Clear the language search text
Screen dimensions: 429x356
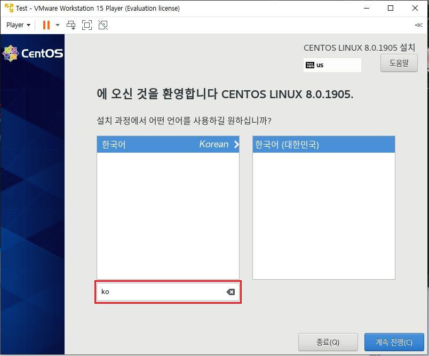pos(231,292)
